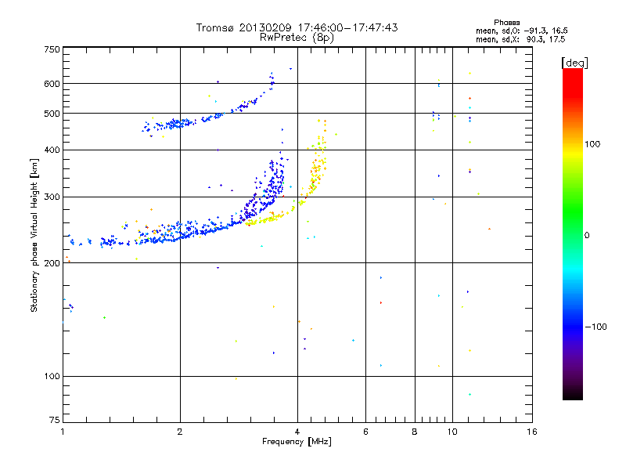
Task: Click the 'Phases' statistics heading
Action: 506,23
